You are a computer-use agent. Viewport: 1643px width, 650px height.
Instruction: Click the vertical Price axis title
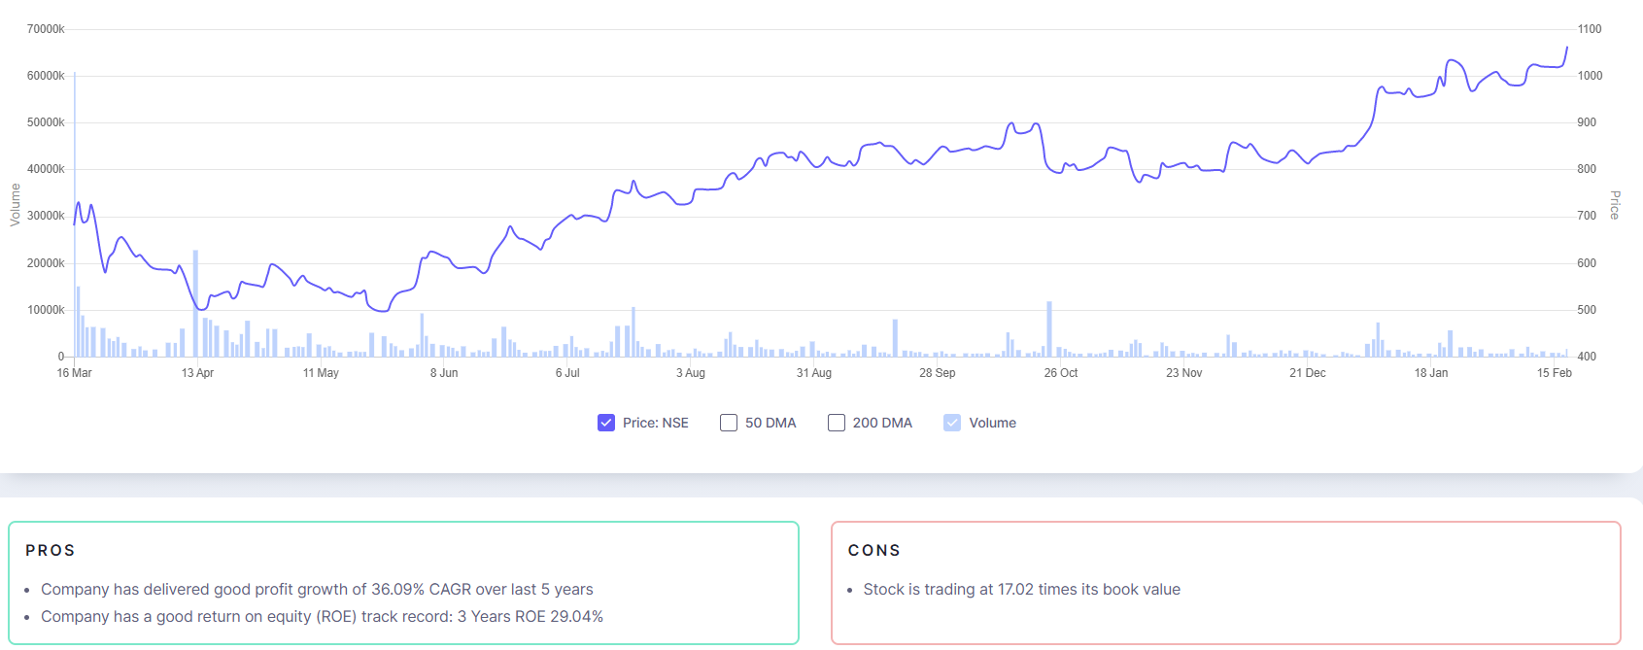(1615, 205)
